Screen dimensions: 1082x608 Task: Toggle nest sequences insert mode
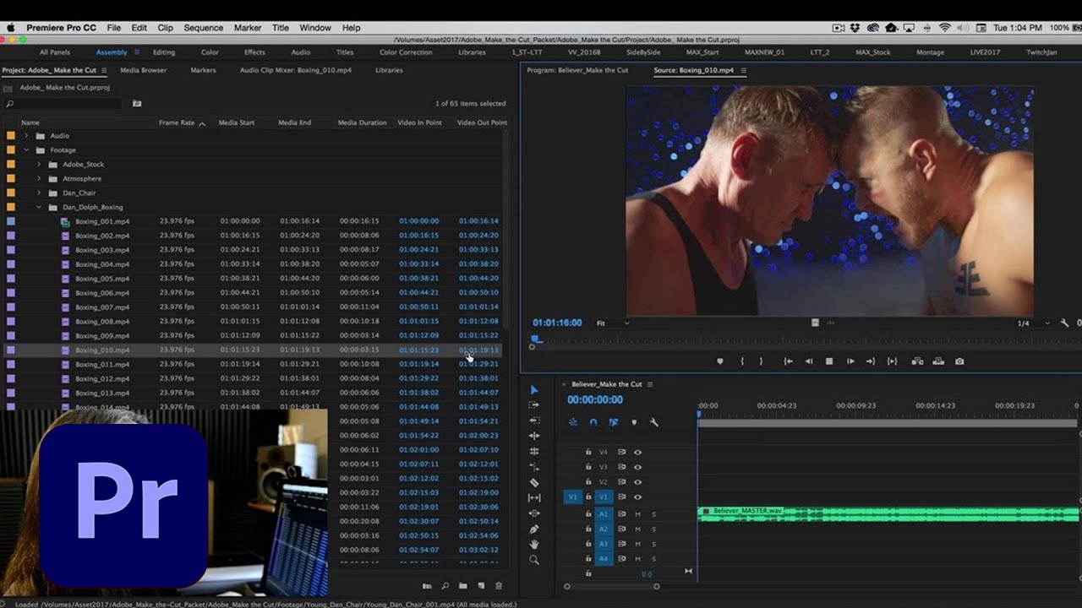coord(573,422)
